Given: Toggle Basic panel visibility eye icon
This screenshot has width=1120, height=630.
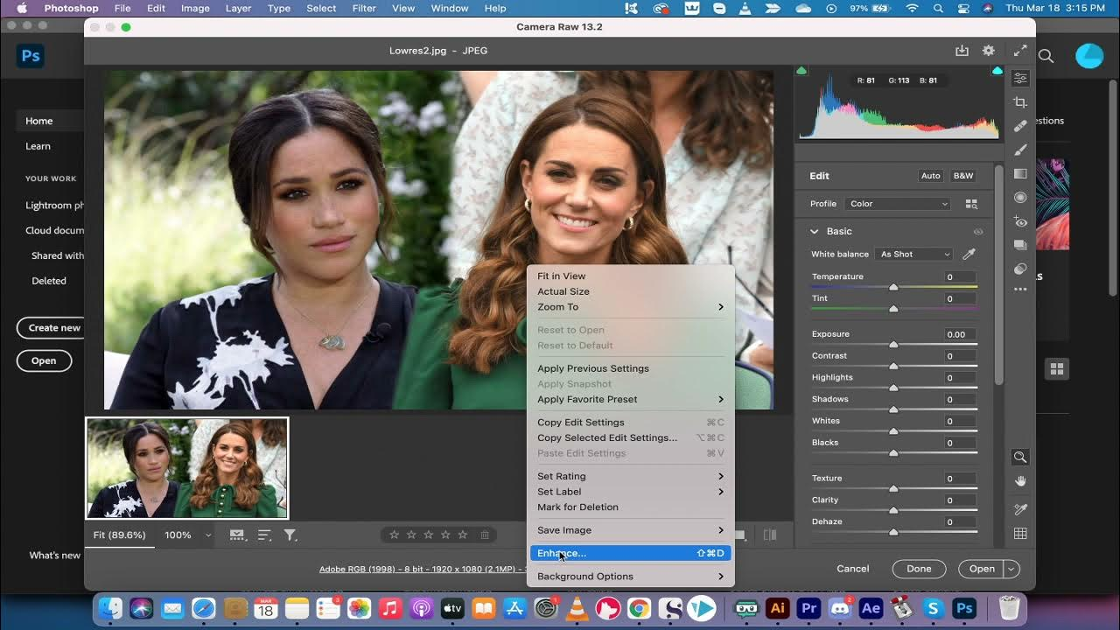Looking at the screenshot, I should tap(977, 232).
